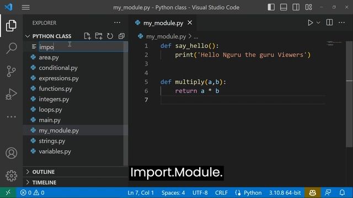The width and height of the screenshot is (353, 198).
Task: Click the multiply function name
Action: 190,82
